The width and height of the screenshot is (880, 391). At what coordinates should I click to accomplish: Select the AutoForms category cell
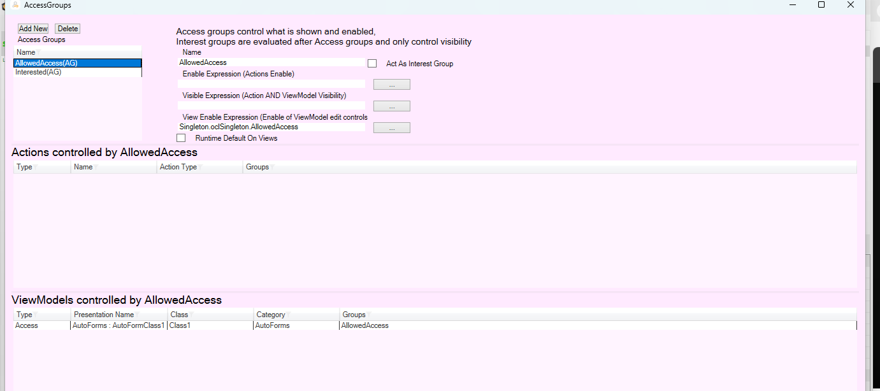point(296,325)
